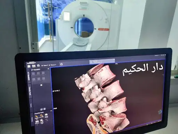The width and height of the screenshot is (178, 134).
Task: Click the patient calendar icon beside Home
Action: click(x=34, y=66)
